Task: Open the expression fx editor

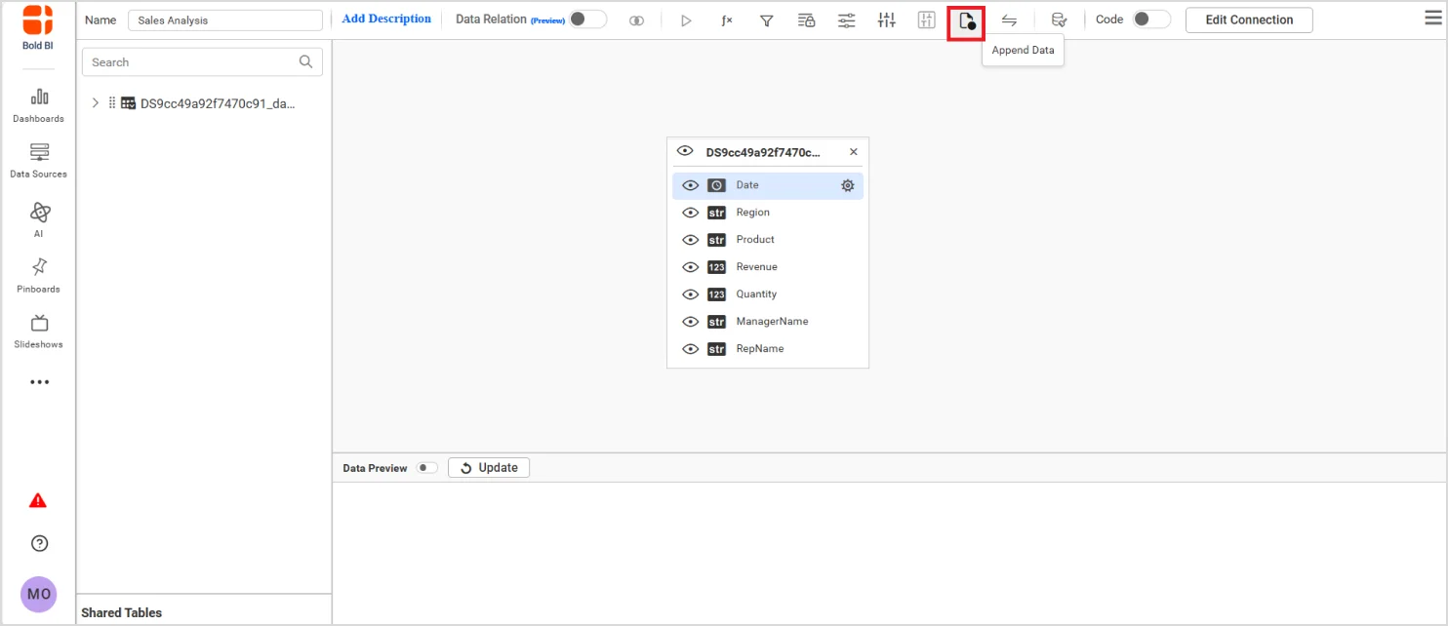Action: coord(727,20)
